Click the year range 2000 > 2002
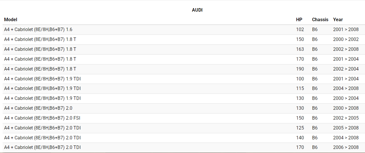The image size is (365, 153). [346, 39]
